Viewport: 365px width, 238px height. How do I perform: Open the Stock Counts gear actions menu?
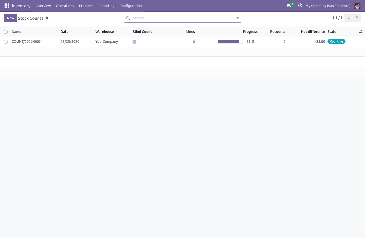[47, 18]
